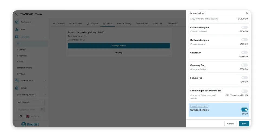Toggle on the Fishing rod extra
This screenshot has height=138, width=262.
pos(244,78)
